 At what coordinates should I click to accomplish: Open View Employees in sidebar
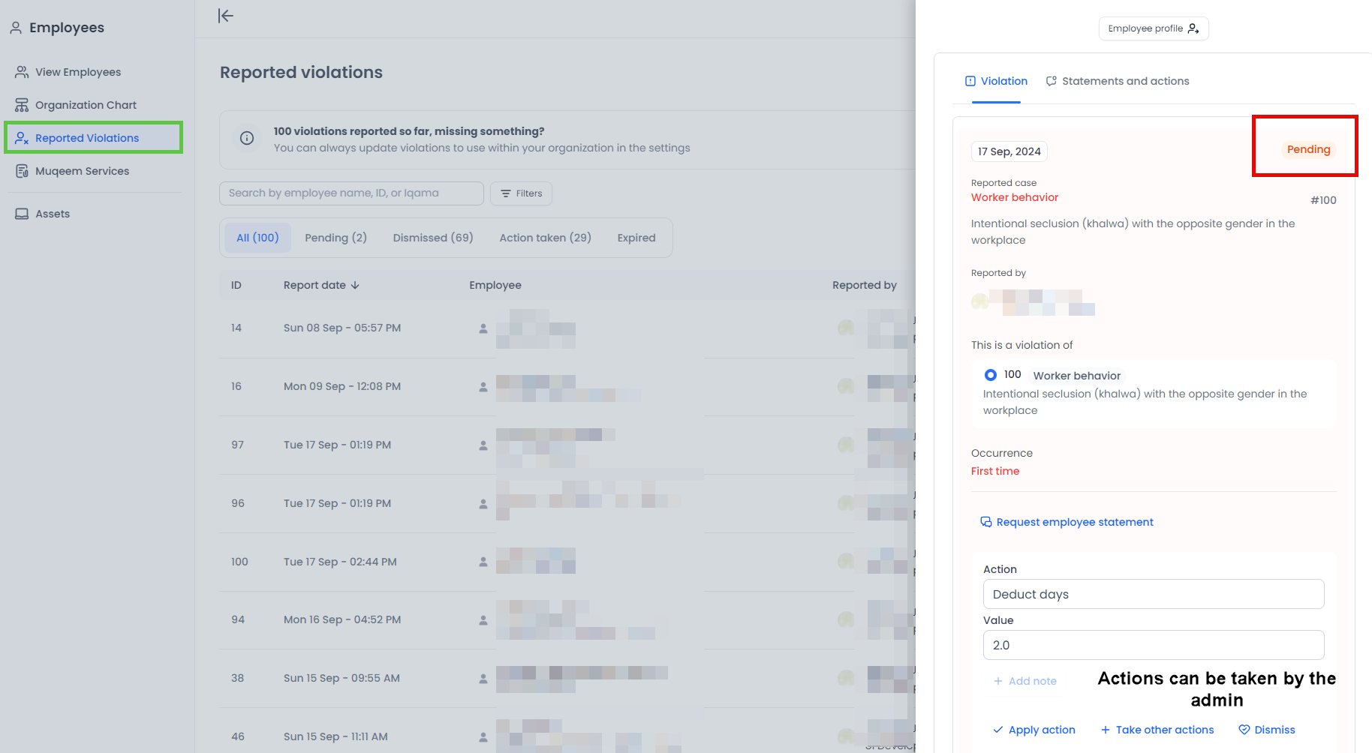[x=78, y=72]
